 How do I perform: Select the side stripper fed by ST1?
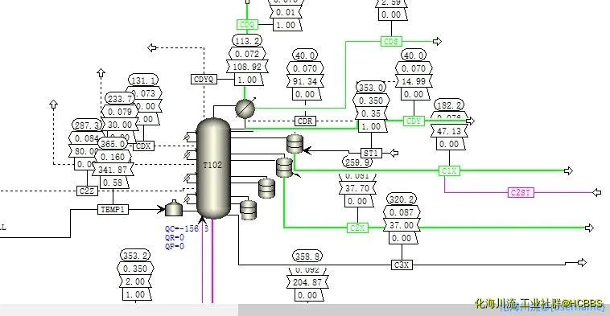pos(295,143)
